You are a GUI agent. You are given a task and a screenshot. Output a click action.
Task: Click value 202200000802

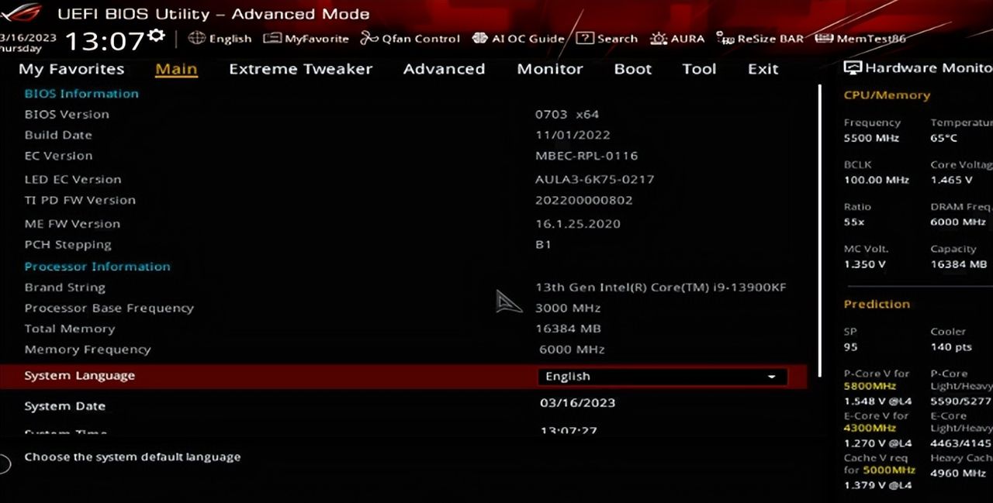click(x=584, y=200)
